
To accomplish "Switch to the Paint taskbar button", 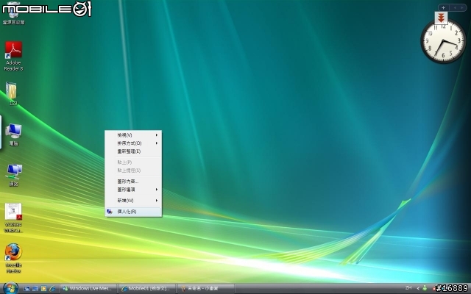I will click(x=206, y=289).
